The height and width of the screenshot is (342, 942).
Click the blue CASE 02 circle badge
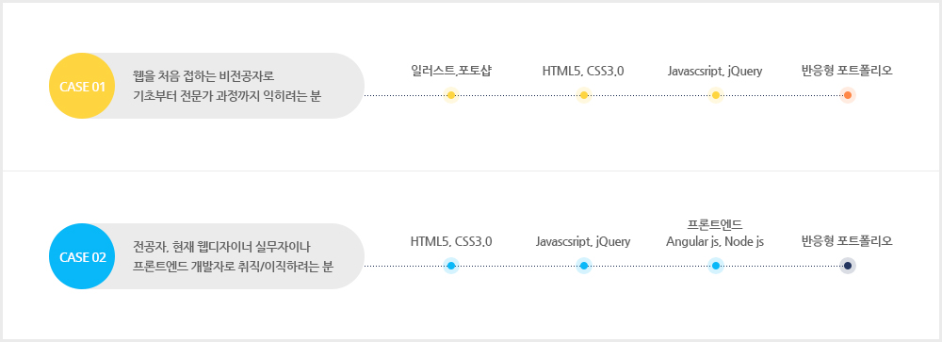(82, 256)
